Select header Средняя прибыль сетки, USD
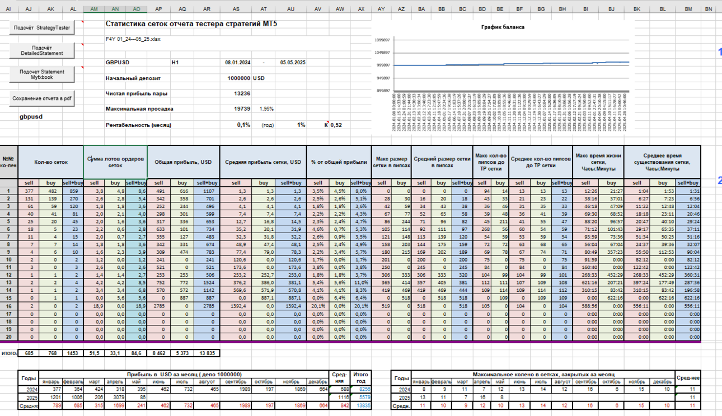This screenshot has height=416, width=722. [x=264, y=162]
